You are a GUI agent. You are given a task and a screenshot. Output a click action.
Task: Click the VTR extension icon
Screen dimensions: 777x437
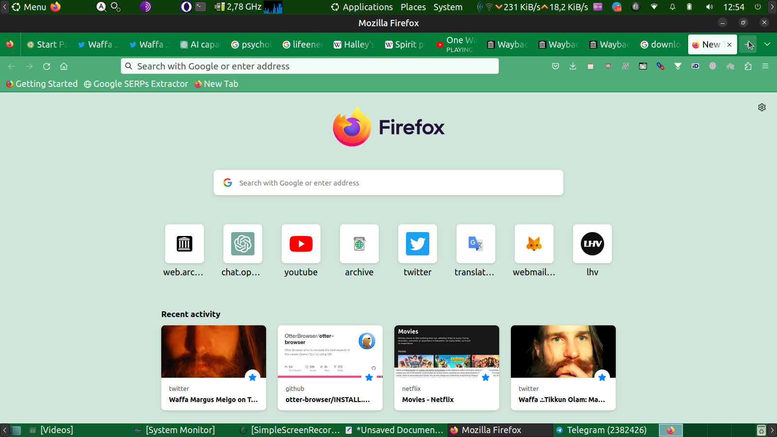point(643,66)
